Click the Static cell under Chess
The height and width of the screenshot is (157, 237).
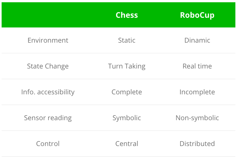coord(127,40)
